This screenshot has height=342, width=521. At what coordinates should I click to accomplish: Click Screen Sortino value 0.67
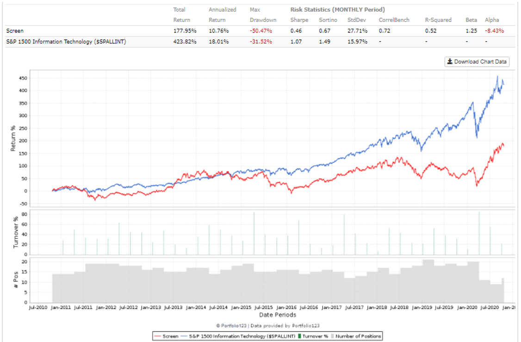click(325, 31)
